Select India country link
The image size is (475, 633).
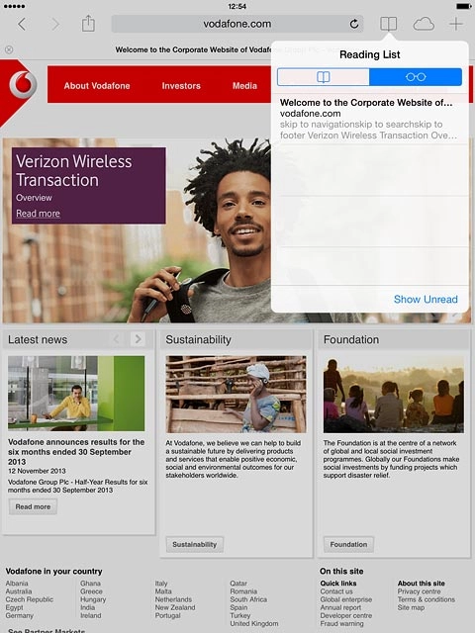click(88, 607)
